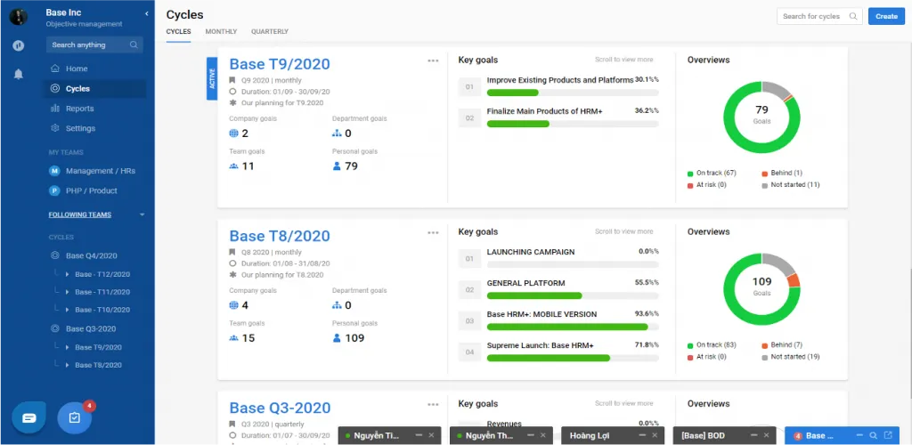The image size is (912, 445).
Task: Switch to the Monthly tab
Action: (221, 32)
